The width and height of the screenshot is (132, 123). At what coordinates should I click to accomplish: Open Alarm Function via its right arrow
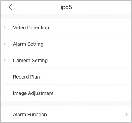[126, 114]
